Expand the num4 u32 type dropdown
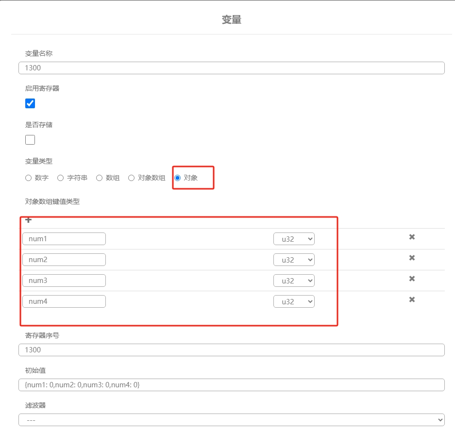This screenshot has height=431, width=455. click(x=294, y=301)
